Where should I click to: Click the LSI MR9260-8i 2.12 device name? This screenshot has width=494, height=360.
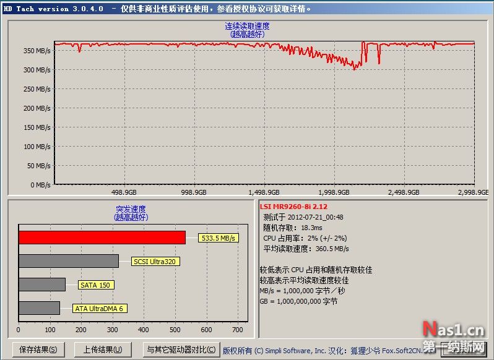click(x=293, y=207)
